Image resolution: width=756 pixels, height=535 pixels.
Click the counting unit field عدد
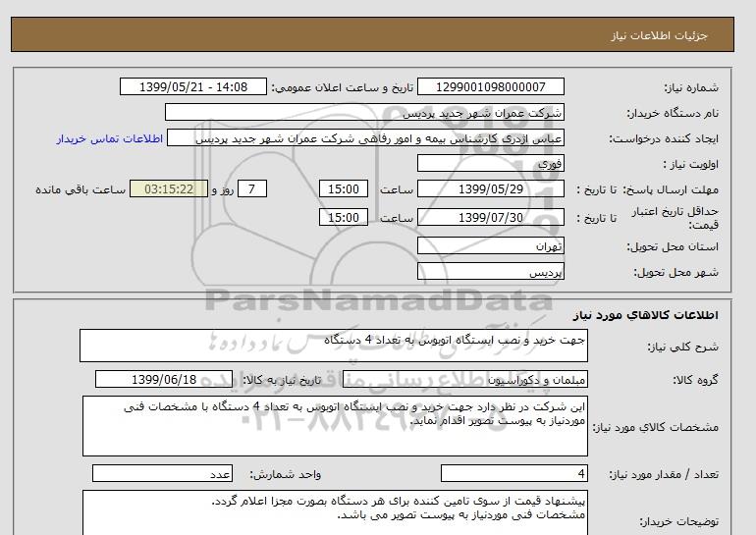tap(162, 474)
